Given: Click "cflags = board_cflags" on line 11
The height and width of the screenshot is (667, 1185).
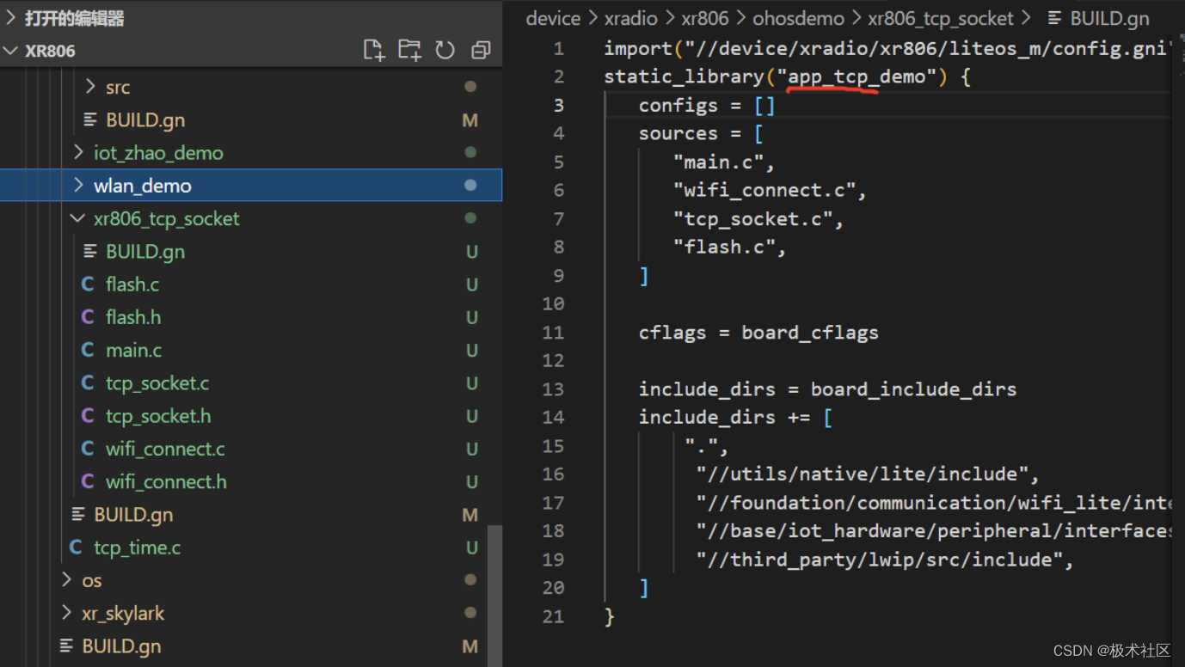Looking at the screenshot, I should 758,333.
